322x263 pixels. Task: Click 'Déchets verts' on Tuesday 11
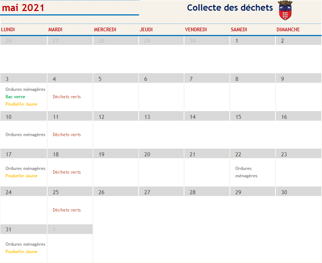coord(66,135)
